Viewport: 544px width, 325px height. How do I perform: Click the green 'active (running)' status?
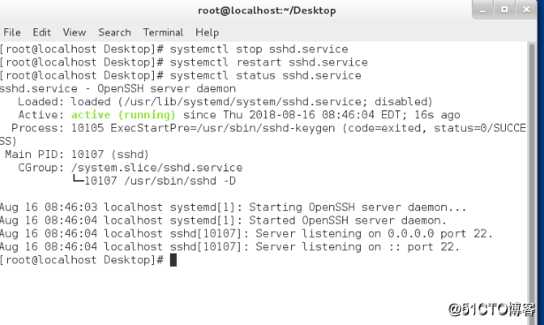point(124,115)
